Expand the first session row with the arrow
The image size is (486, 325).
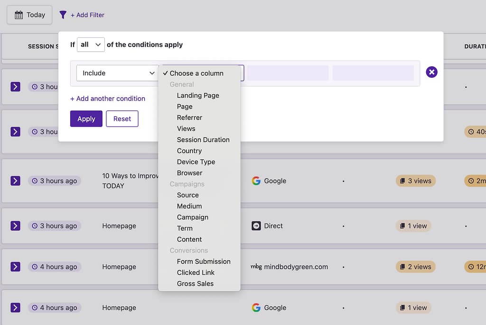pos(16,87)
